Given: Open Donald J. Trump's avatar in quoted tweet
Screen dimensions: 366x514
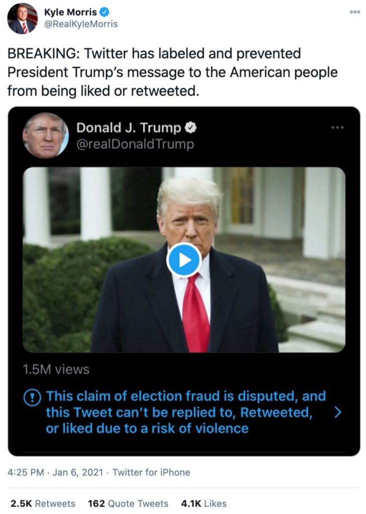Looking at the screenshot, I should 45,135.
